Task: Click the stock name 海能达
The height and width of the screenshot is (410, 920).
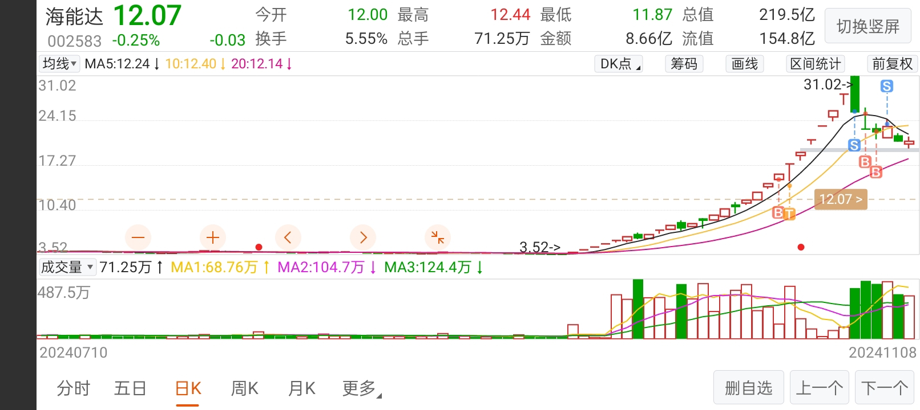Action: pyautogui.click(x=74, y=17)
